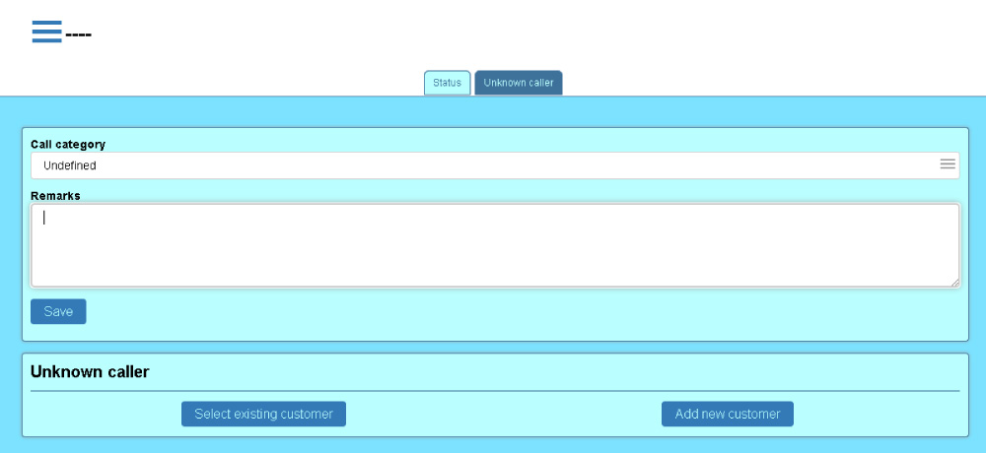
Task: Click the Unknown caller heading text
Action: pyautogui.click(x=90, y=372)
